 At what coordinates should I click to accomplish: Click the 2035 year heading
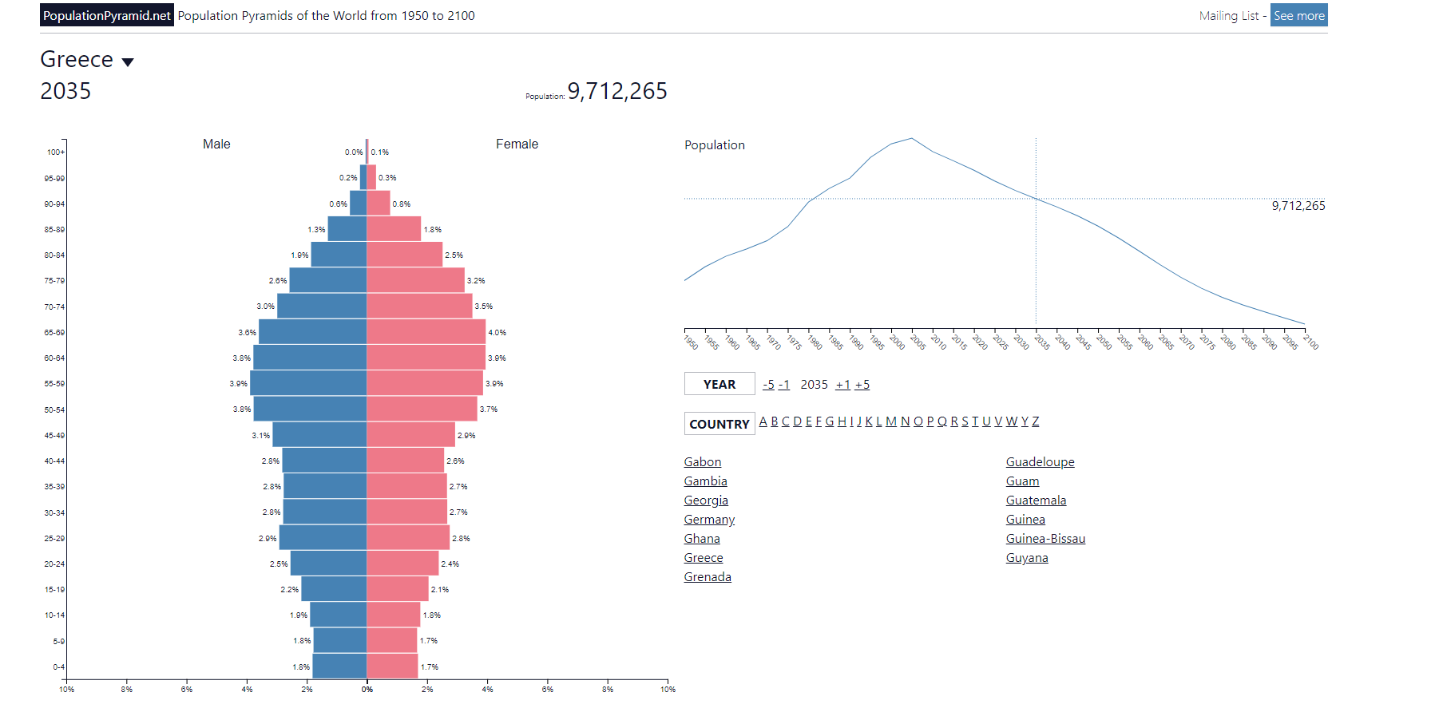65,91
